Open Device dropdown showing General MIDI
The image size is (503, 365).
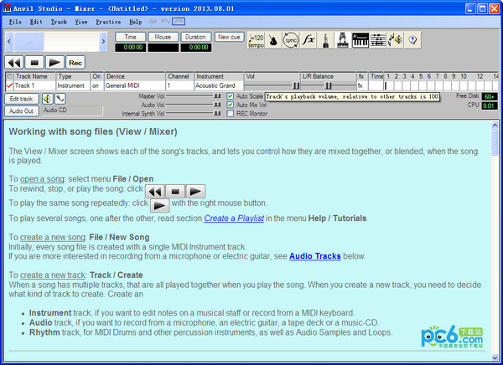(x=134, y=85)
